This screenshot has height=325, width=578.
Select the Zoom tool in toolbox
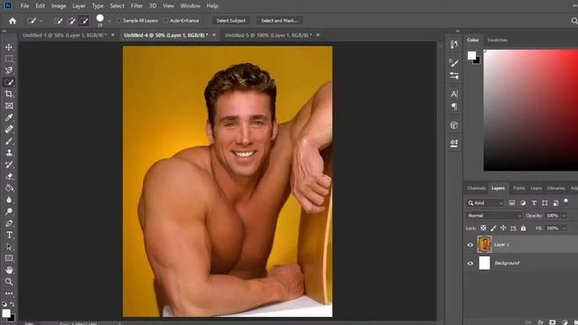tap(9, 282)
